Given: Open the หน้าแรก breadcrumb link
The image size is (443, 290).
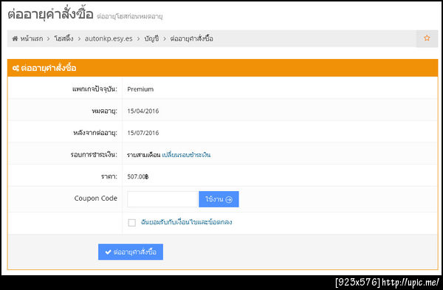Looking at the screenshot, I should click(31, 38).
